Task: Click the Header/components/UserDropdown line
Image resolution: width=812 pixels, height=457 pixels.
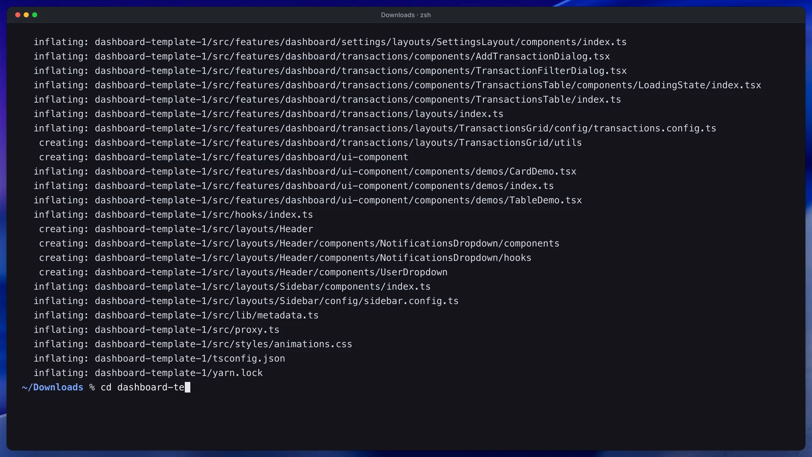Action: tap(243, 272)
